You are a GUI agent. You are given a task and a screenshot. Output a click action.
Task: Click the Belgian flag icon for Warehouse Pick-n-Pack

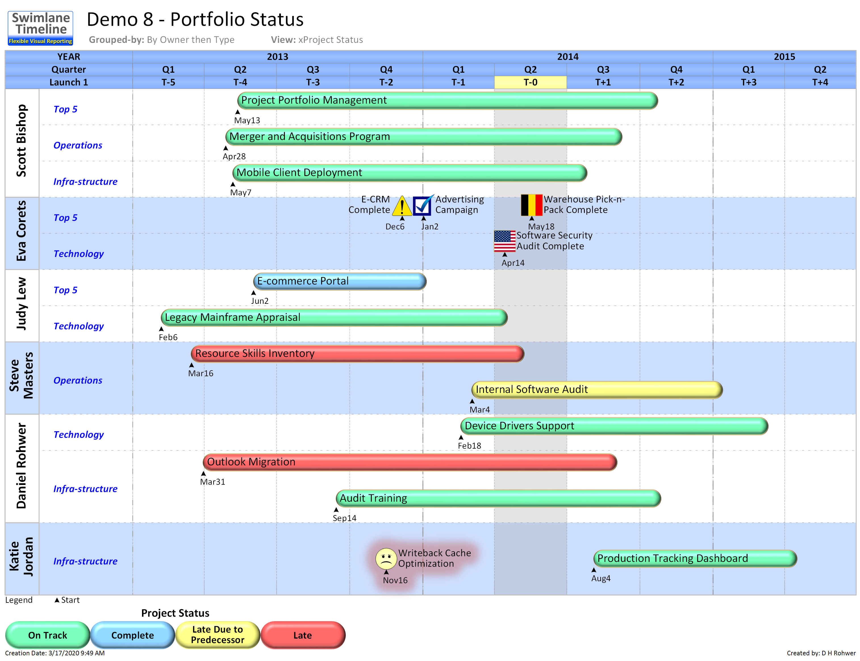pos(531,205)
